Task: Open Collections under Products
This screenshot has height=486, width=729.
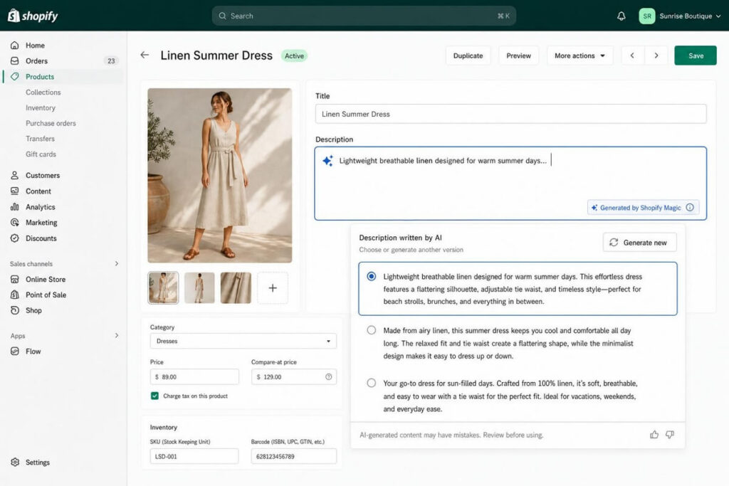Action: click(43, 92)
